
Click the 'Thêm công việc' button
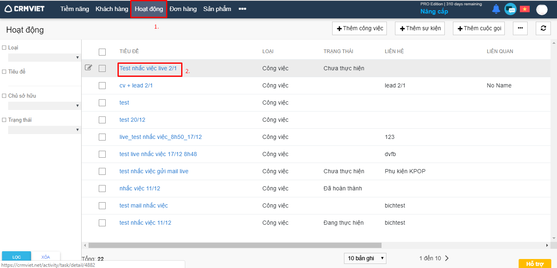click(360, 28)
